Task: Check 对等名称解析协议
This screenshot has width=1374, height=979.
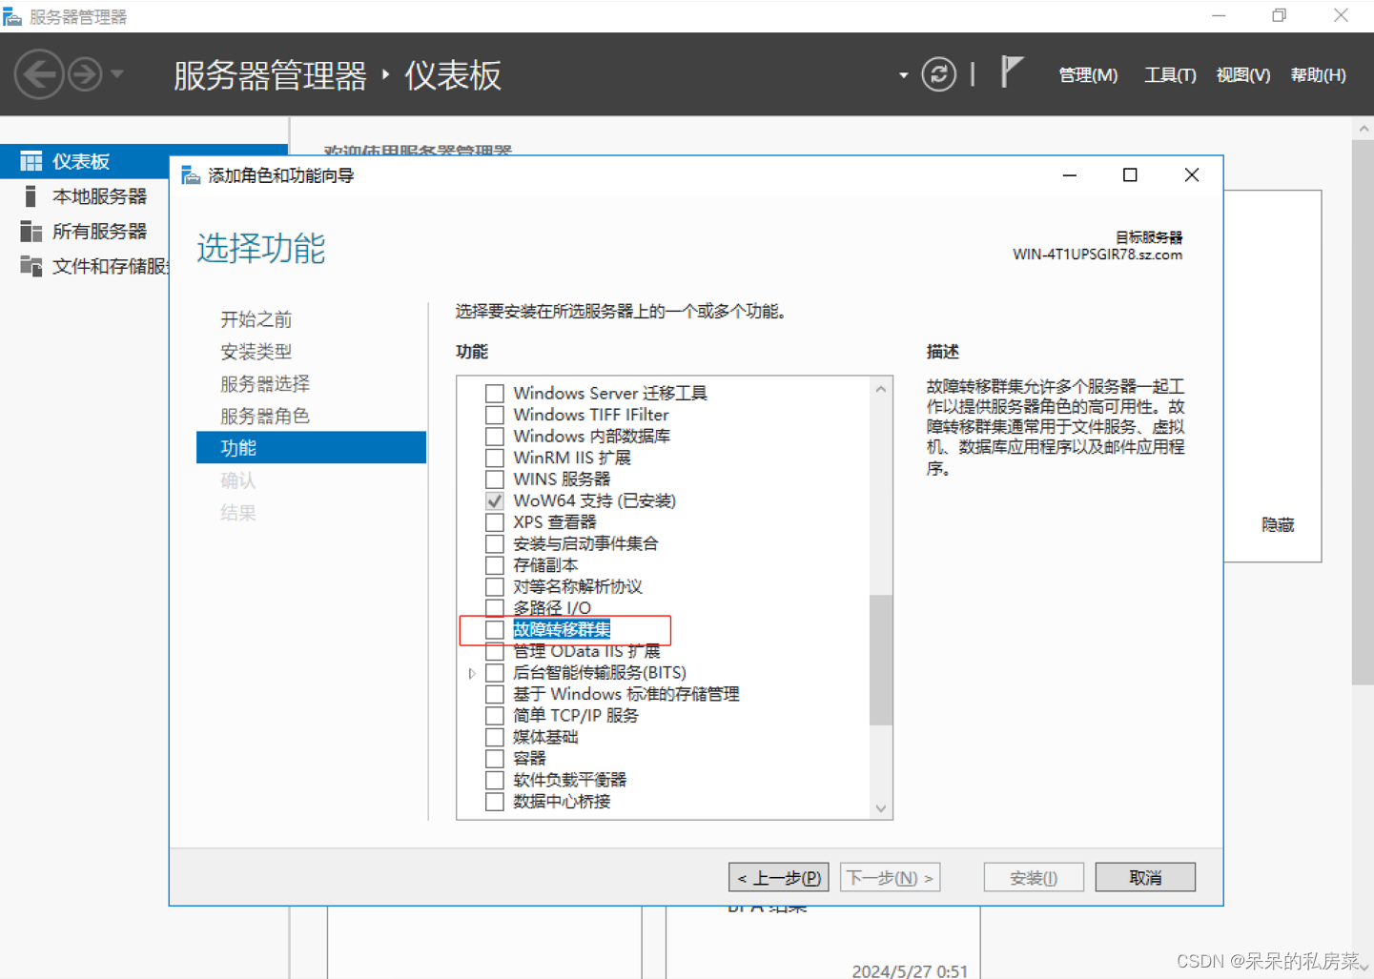Action: click(x=494, y=586)
